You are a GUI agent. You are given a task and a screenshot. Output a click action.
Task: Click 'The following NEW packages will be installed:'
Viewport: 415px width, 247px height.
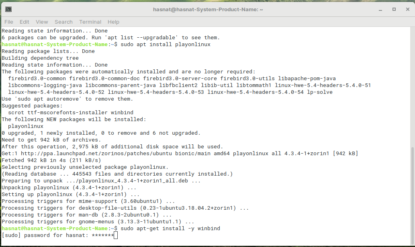(74, 119)
